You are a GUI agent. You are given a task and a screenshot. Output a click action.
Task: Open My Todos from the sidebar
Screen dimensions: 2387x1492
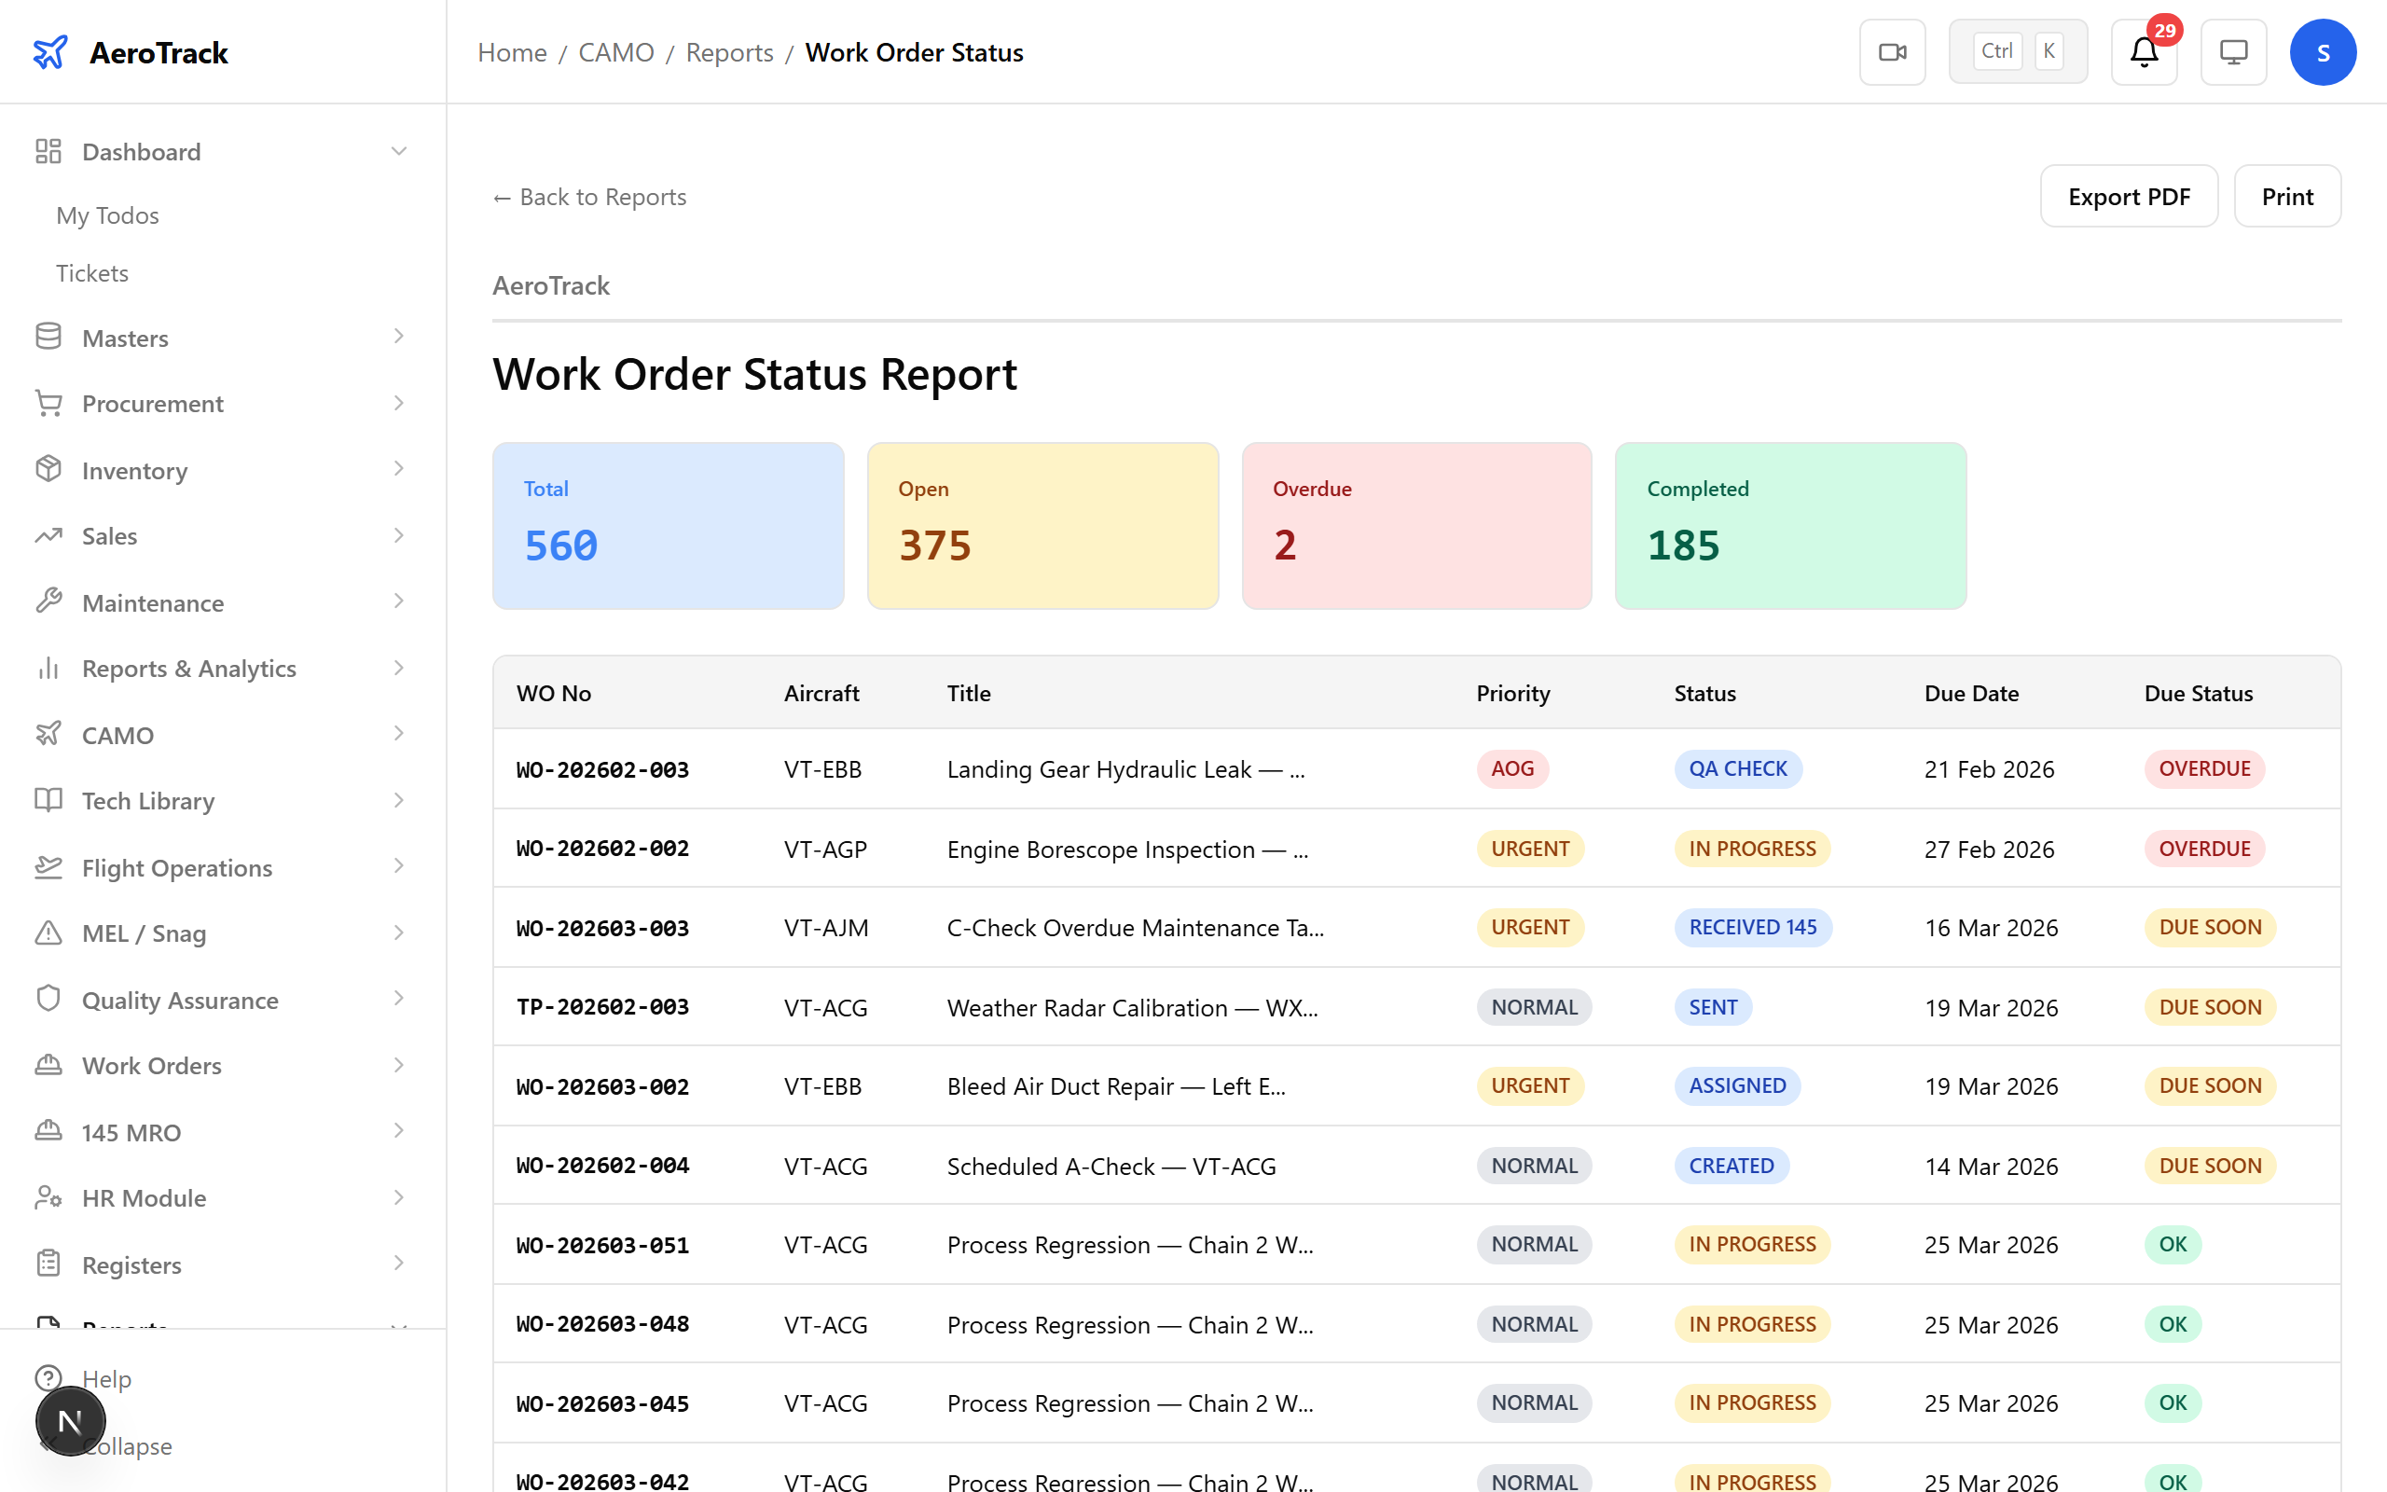[106, 215]
